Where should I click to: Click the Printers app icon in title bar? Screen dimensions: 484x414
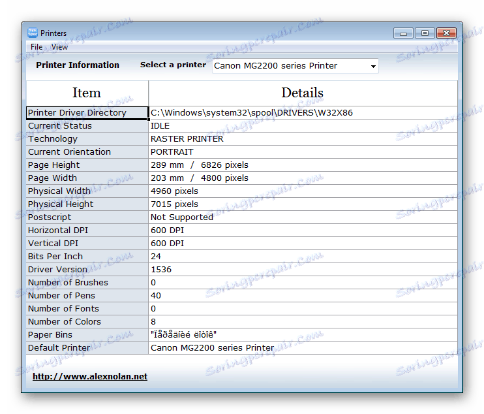click(32, 33)
